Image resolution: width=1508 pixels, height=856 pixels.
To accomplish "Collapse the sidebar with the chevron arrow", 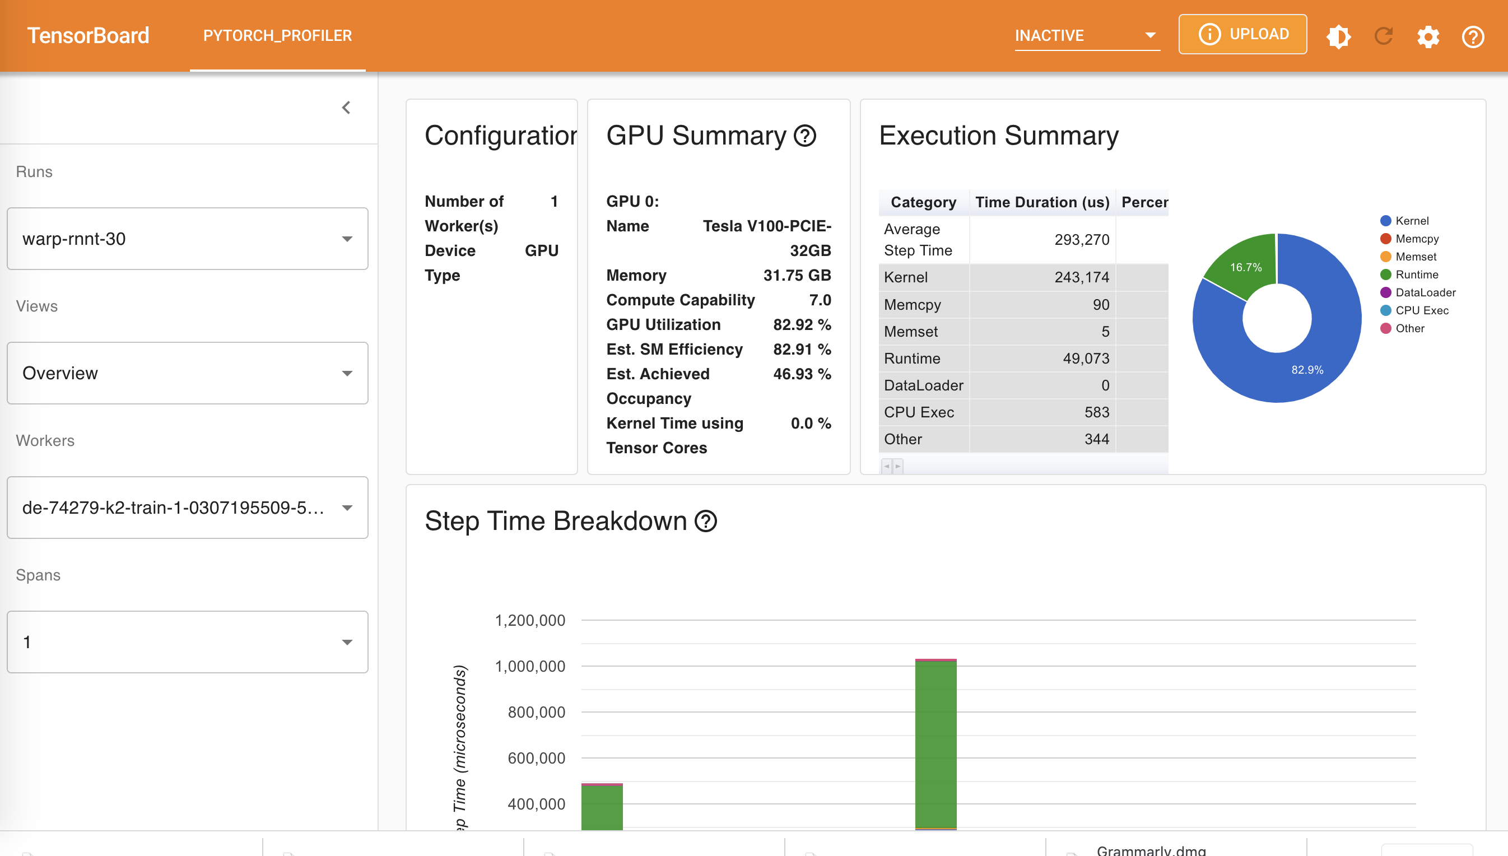I will 346,108.
